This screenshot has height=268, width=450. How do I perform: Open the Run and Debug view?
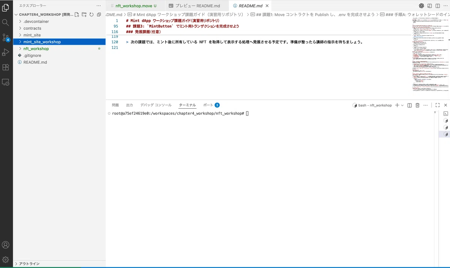pyautogui.click(x=6, y=52)
